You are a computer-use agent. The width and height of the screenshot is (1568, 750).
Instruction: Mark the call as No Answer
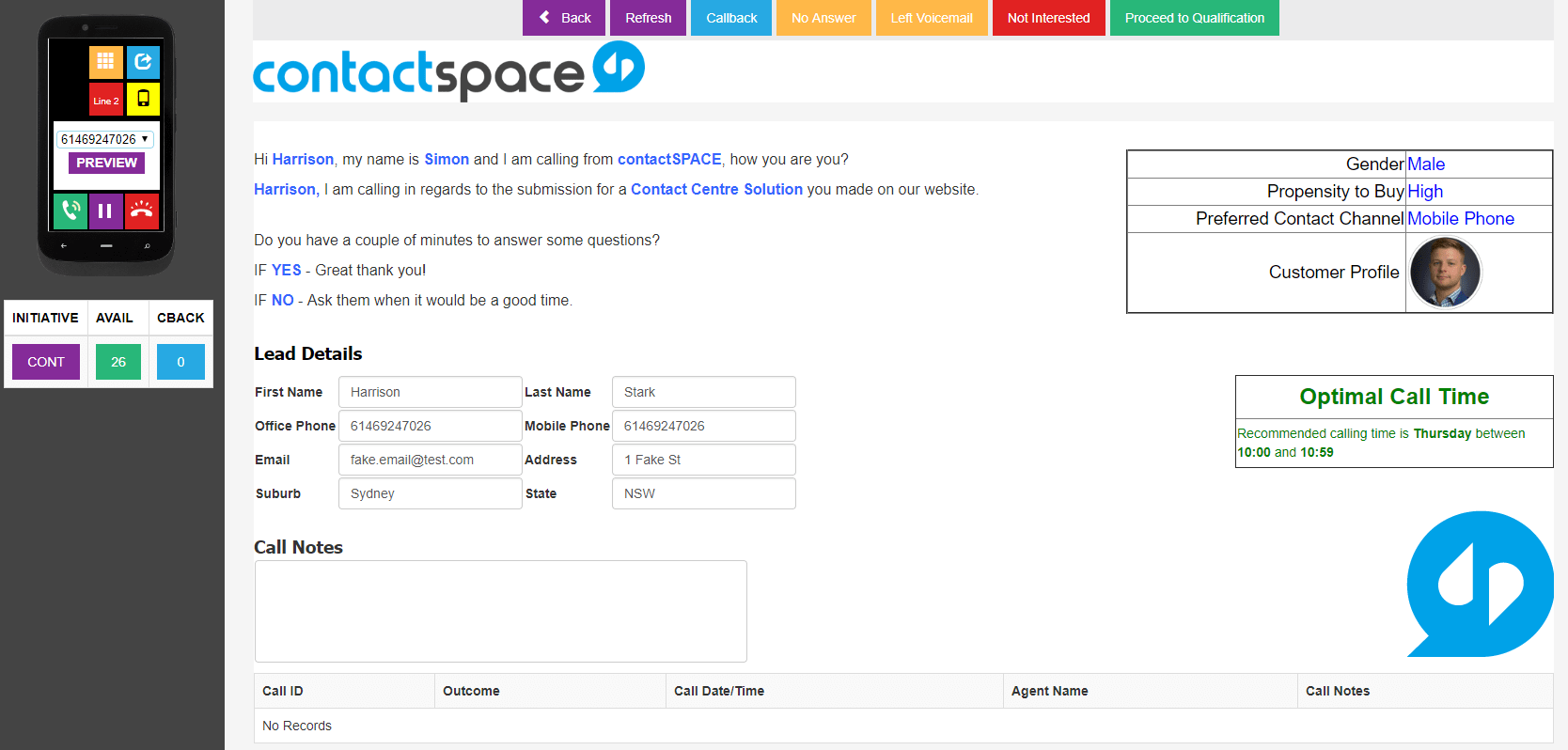point(823,18)
